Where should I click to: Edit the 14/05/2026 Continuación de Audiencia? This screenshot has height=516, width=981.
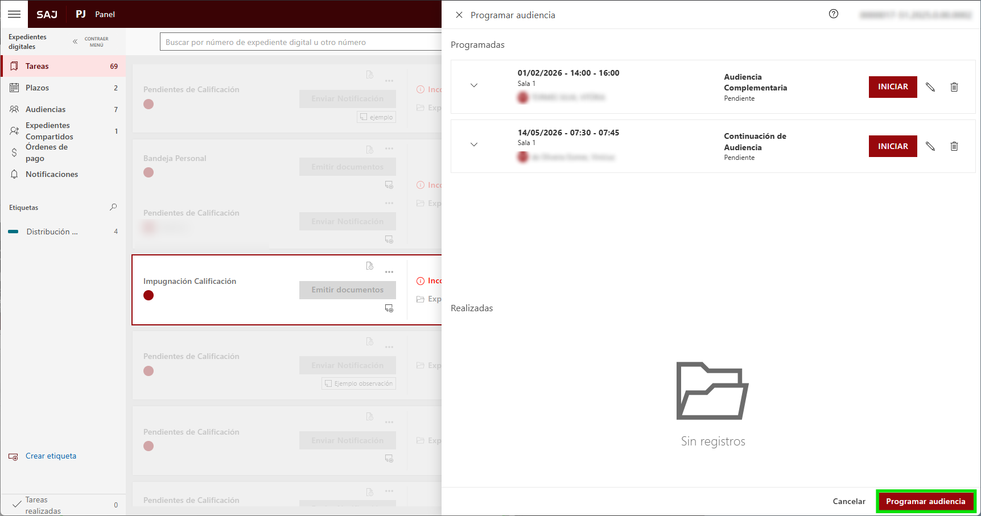click(930, 146)
